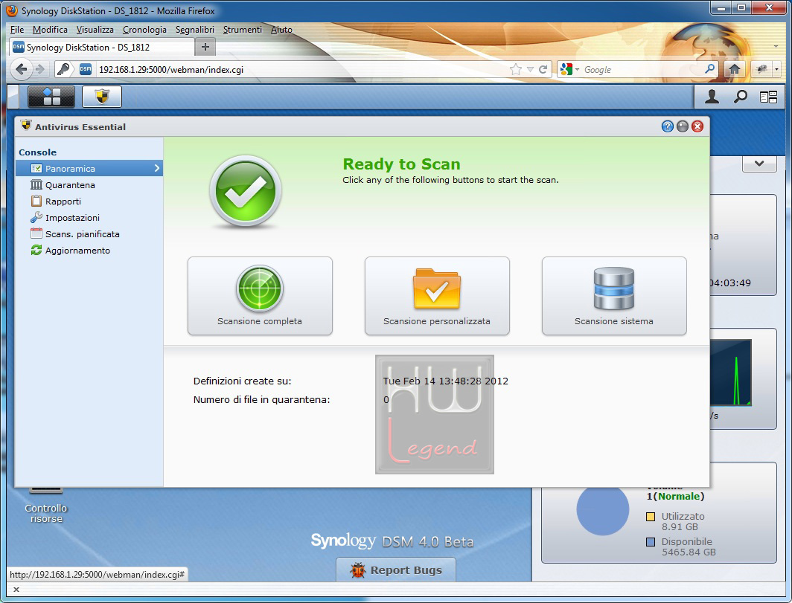Bookmark page with star icon
This screenshot has height=603, width=792.
click(x=516, y=70)
